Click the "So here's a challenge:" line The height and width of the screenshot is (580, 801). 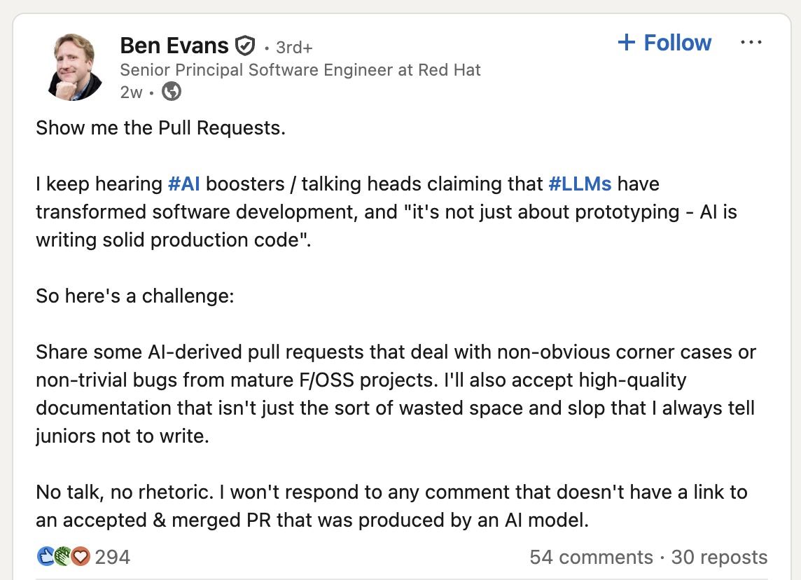click(134, 296)
